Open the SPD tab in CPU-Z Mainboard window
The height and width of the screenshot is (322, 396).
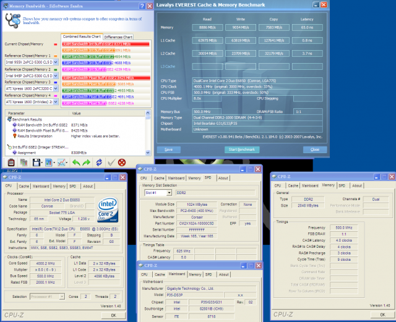pos(209,274)
